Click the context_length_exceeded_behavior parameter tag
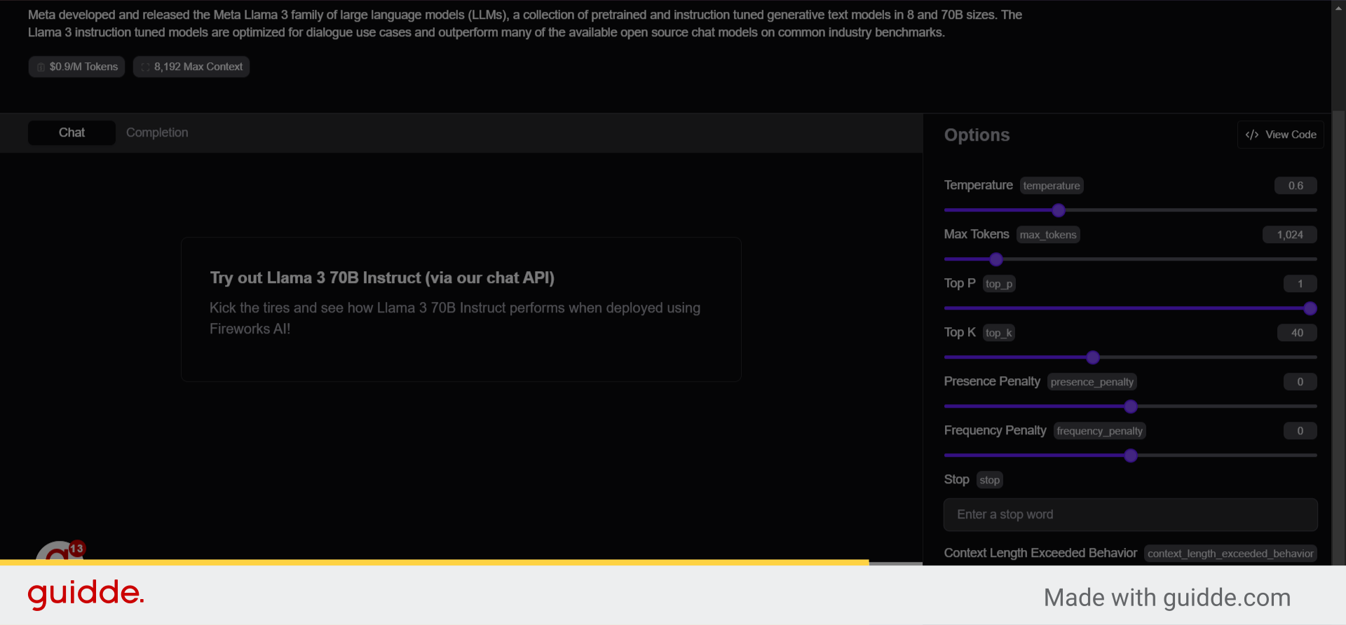 (x=1230, y=554)
